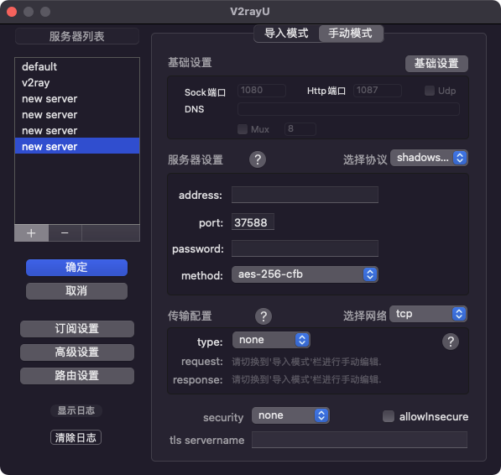Screen dimensions: 501x475
Task: Click the tls servername field
Action: coord(359,440)
